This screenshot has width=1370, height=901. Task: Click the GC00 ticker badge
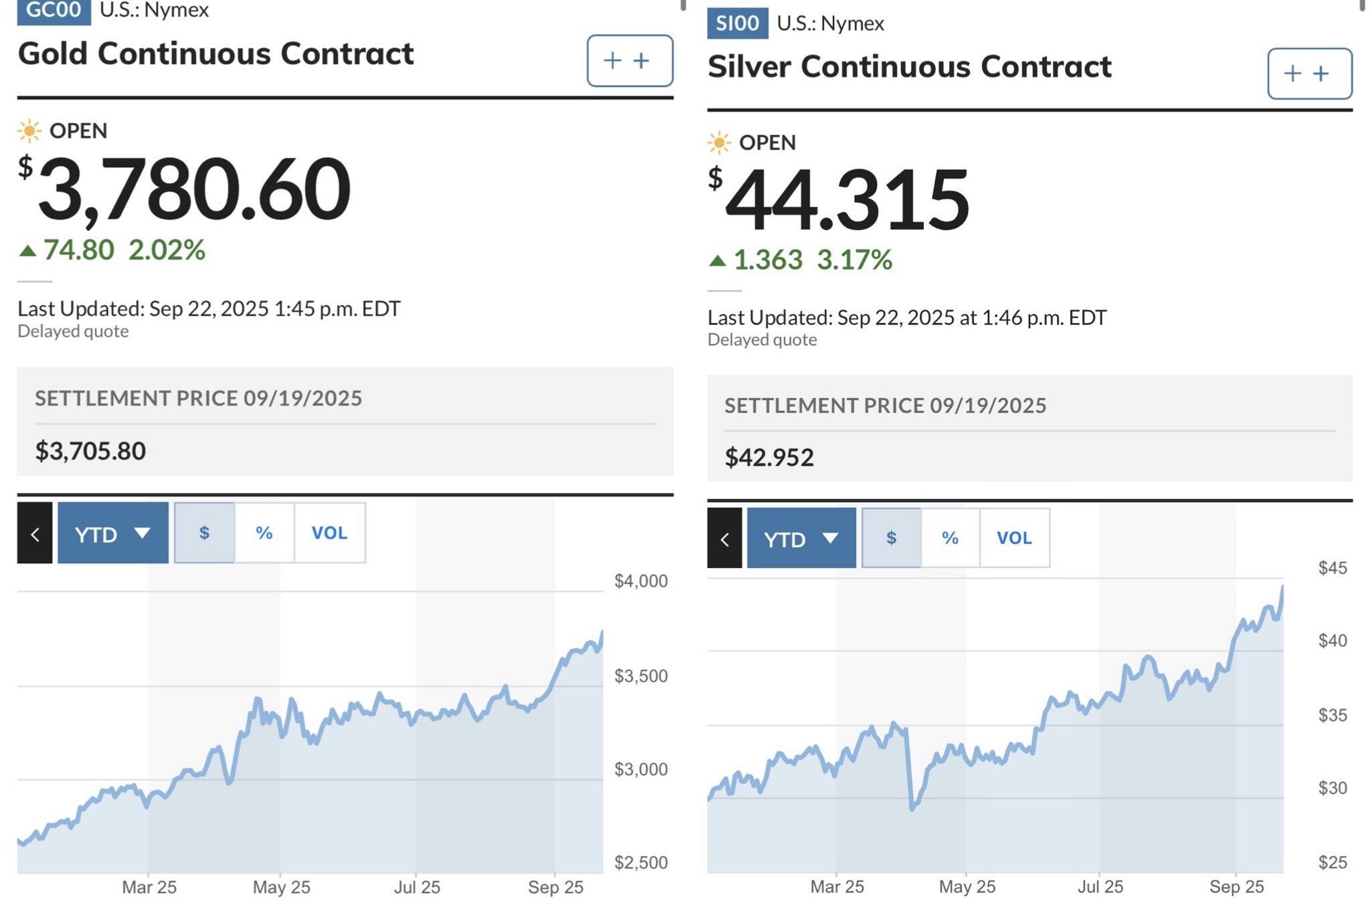coord(54,11)
